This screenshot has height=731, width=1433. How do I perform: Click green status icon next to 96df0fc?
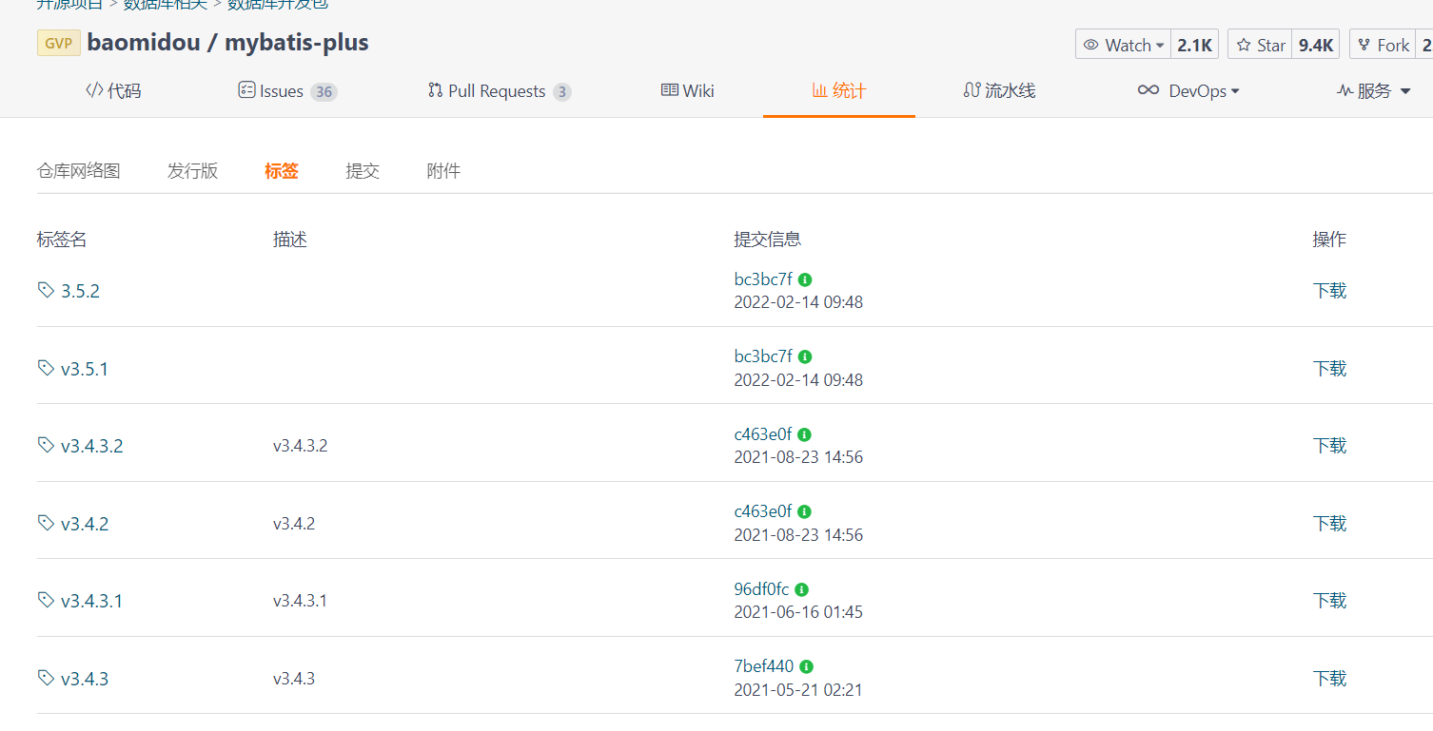pos(802,589)
